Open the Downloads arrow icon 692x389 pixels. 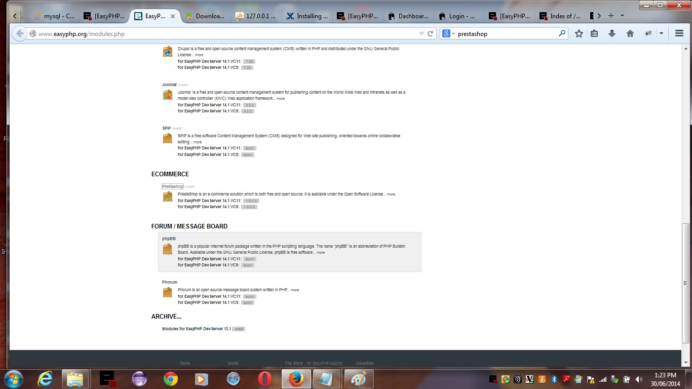(x=612, y=33)
